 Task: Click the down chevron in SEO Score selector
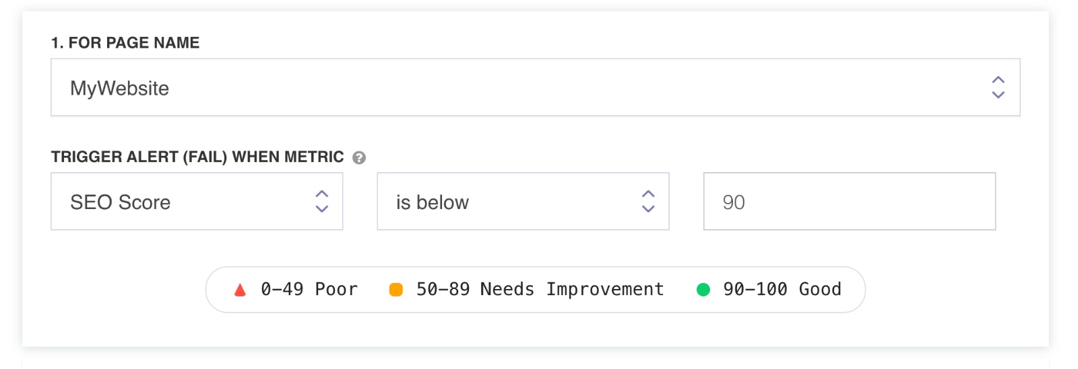(322, 209)
